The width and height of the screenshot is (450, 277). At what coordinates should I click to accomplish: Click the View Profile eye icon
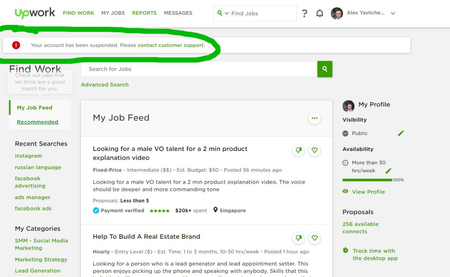coord(346,191)
